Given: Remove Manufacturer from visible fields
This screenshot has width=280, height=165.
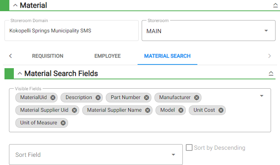Looking at the screenshot, I should click(x=197, y=98).
